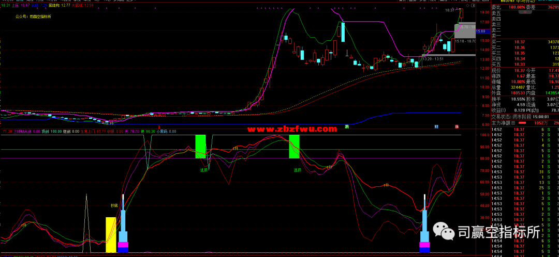Click the tick row with volume 31
This screenshot has width=559, height=257.
click(x=525, y=172)
